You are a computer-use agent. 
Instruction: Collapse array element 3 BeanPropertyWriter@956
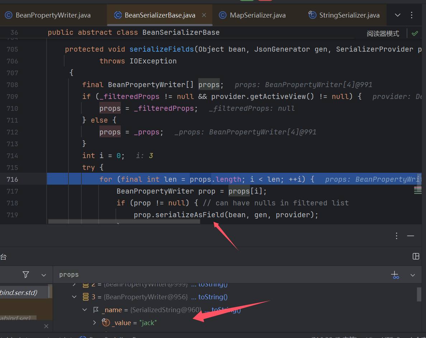pos(74,297)
